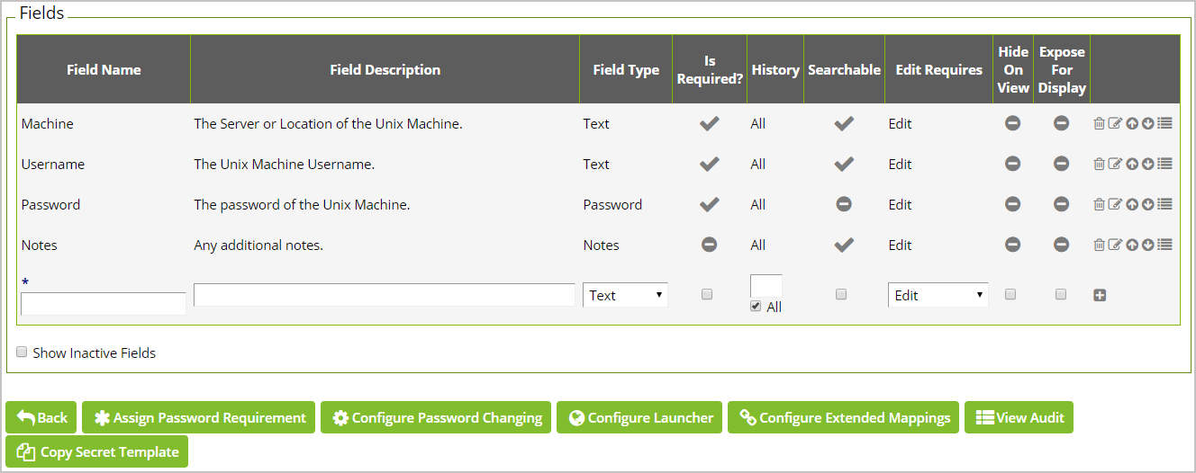Delete the Notes field using trash icon
The image size is (1196, 473).
tap(1099, 245)
